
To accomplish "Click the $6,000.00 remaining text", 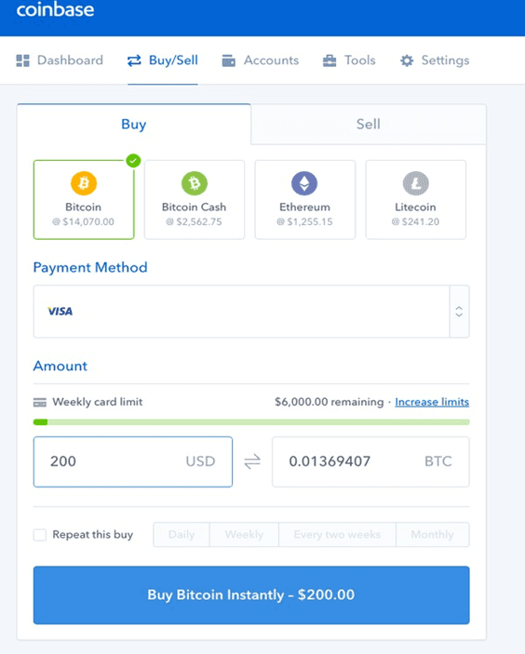I will coord(329,402).
